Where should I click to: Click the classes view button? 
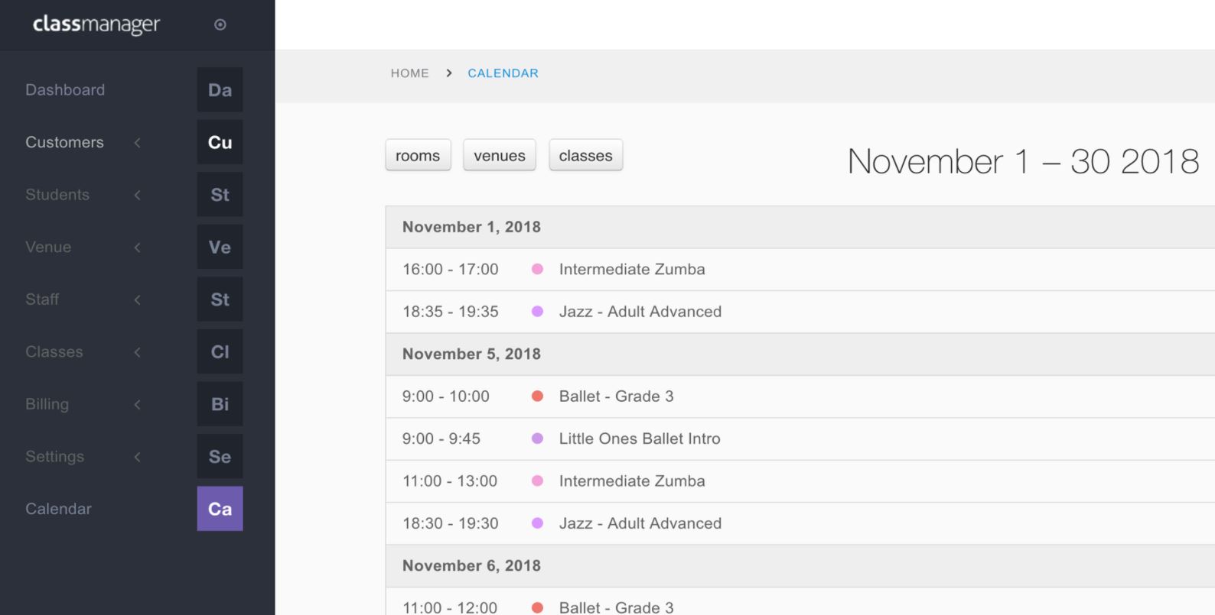[585, 155]
